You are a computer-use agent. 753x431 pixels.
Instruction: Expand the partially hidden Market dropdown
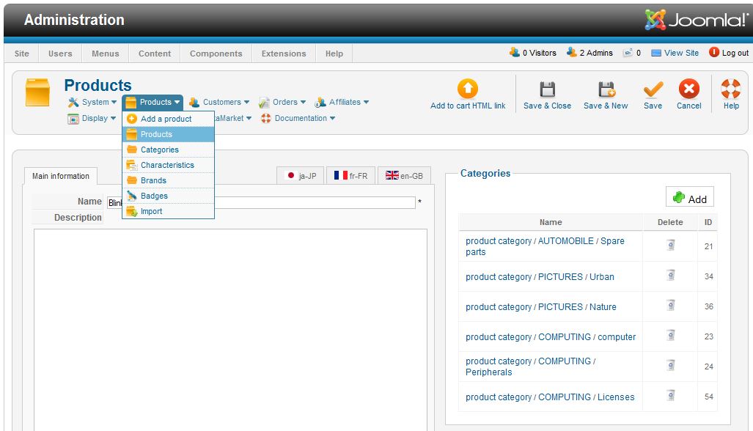(234, 118)
